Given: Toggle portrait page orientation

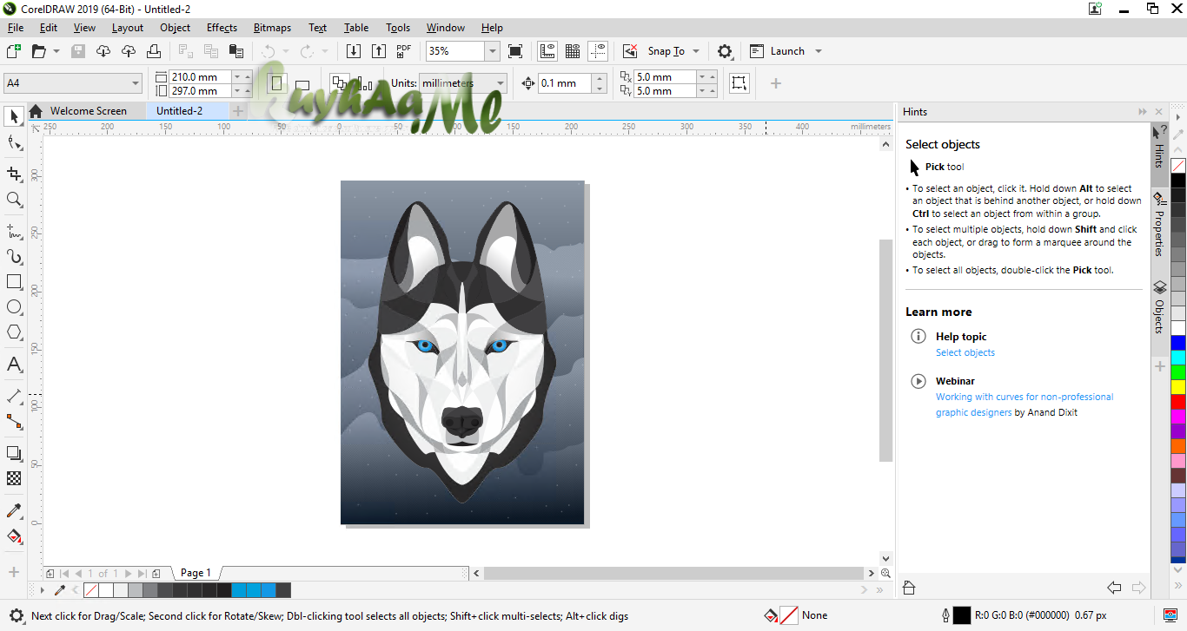Looking at the screenshot, I should point(277,83).
